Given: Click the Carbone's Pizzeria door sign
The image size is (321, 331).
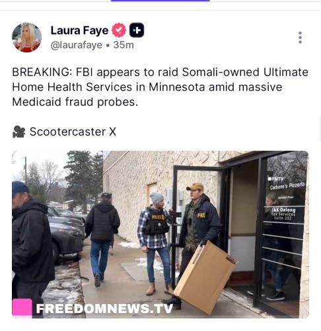Looking at the screenshot, I should (287, 186).
